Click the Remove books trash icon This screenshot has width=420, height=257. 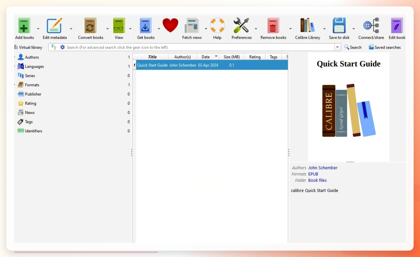tap(273, 26)
